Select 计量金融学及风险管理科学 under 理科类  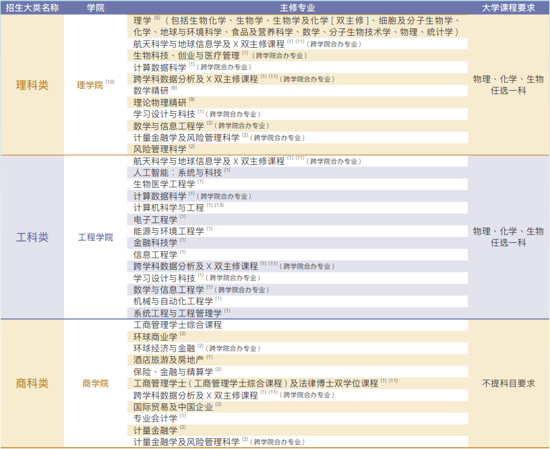point(297,137)
